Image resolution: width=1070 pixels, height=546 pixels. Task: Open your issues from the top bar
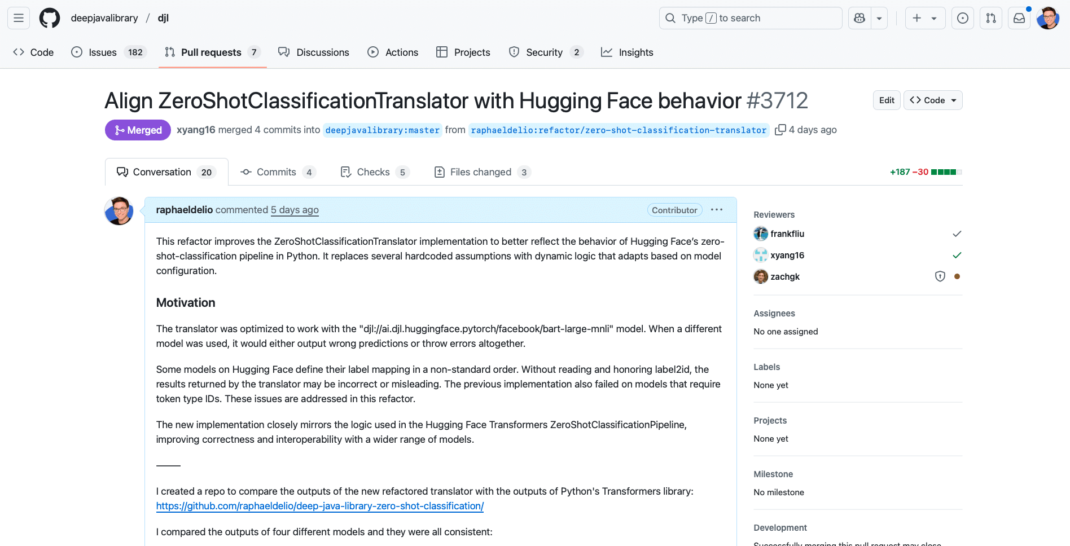pos(962,17)
